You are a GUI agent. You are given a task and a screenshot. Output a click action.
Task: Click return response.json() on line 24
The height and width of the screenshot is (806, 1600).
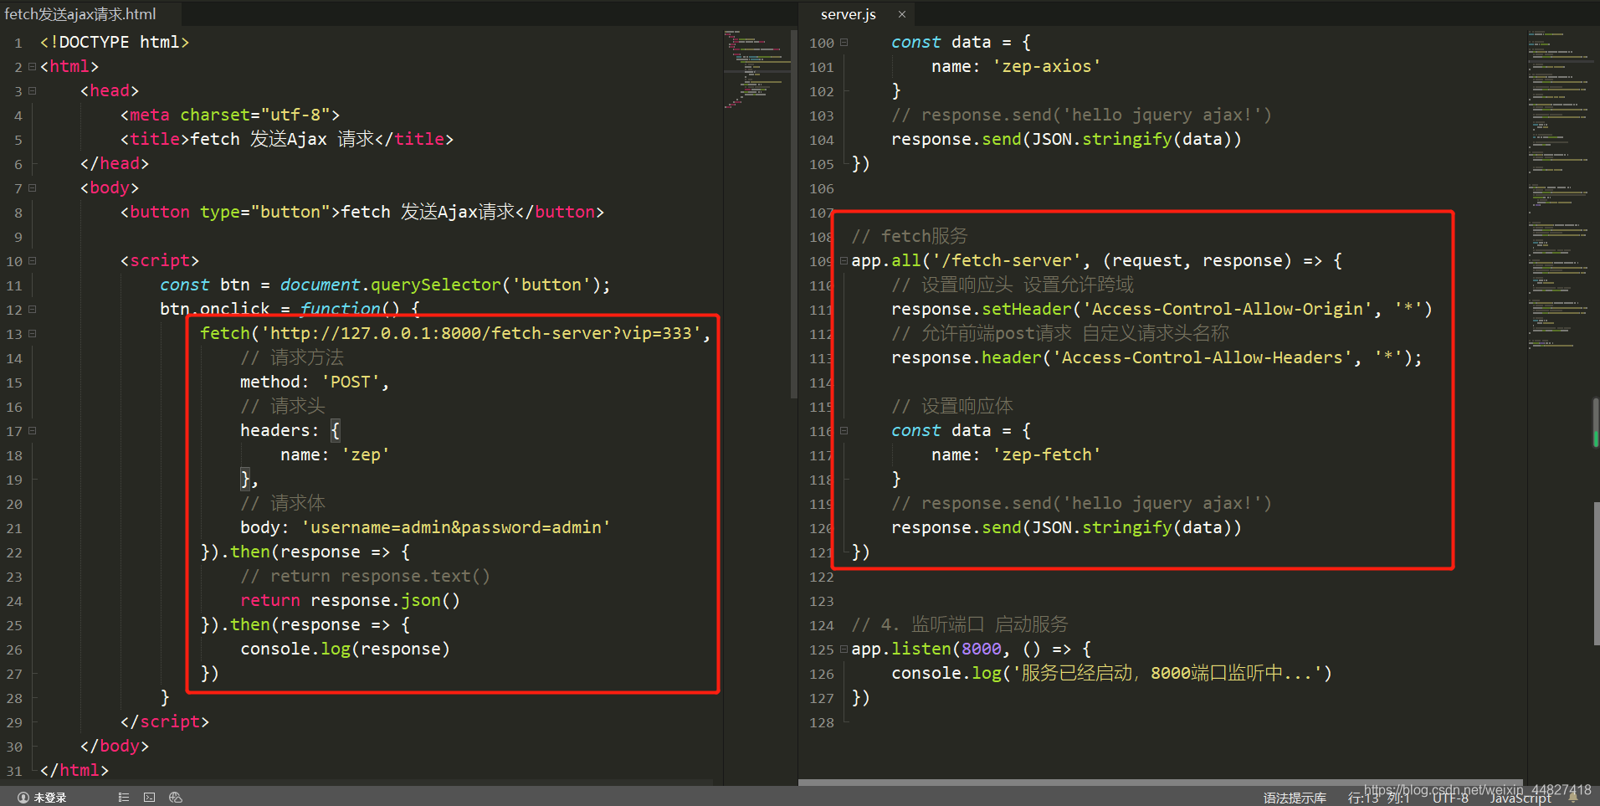pyautogui.click(x=350, y=600)
